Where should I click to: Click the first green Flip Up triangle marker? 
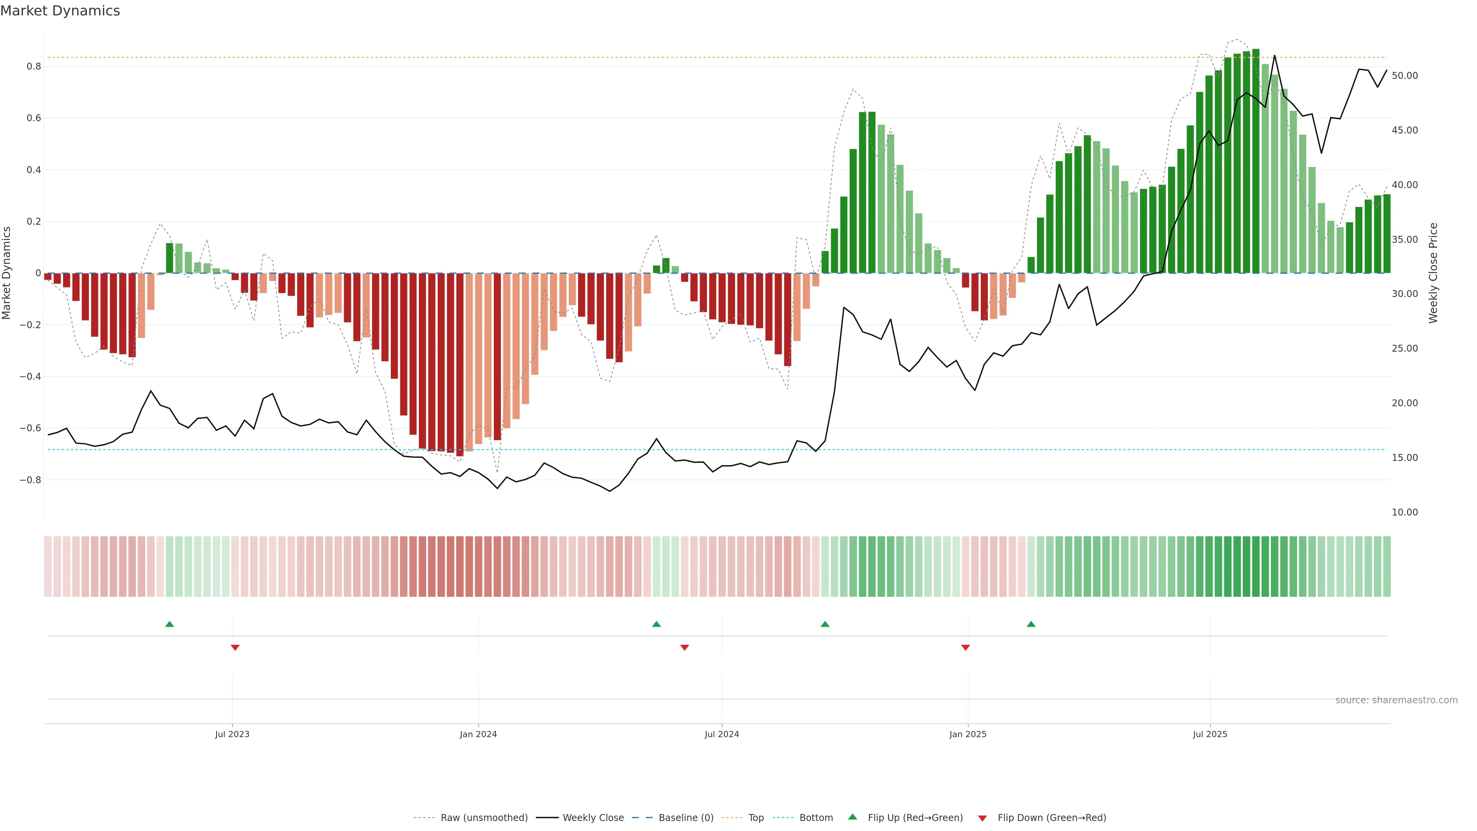point(169,624)
